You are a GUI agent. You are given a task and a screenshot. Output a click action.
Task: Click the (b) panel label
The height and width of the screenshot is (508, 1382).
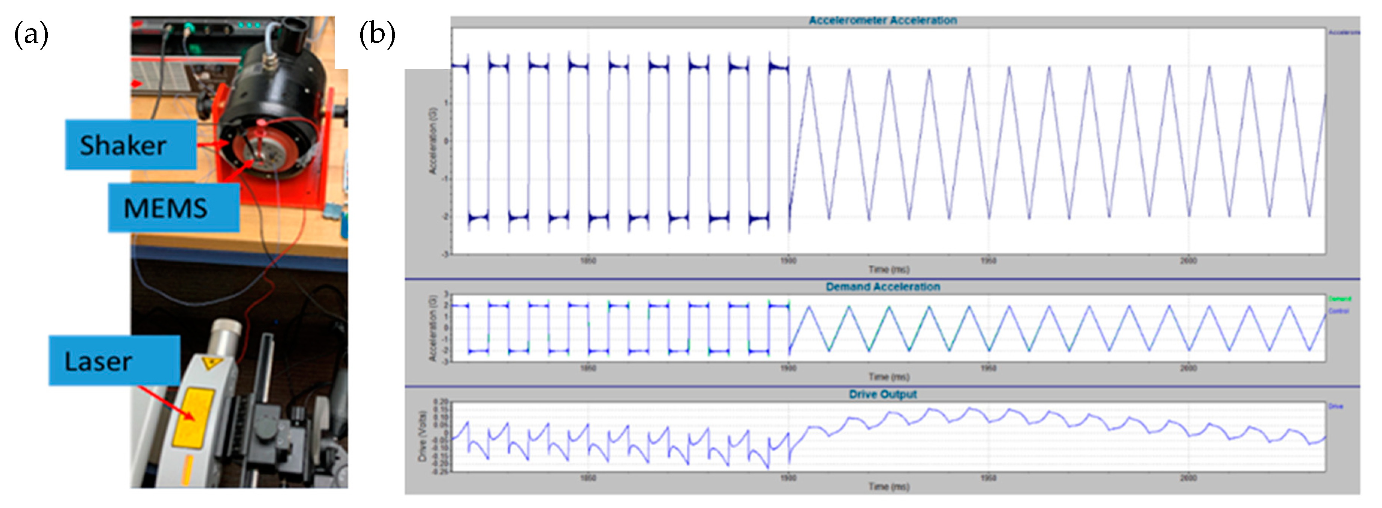tap(377, 35)
